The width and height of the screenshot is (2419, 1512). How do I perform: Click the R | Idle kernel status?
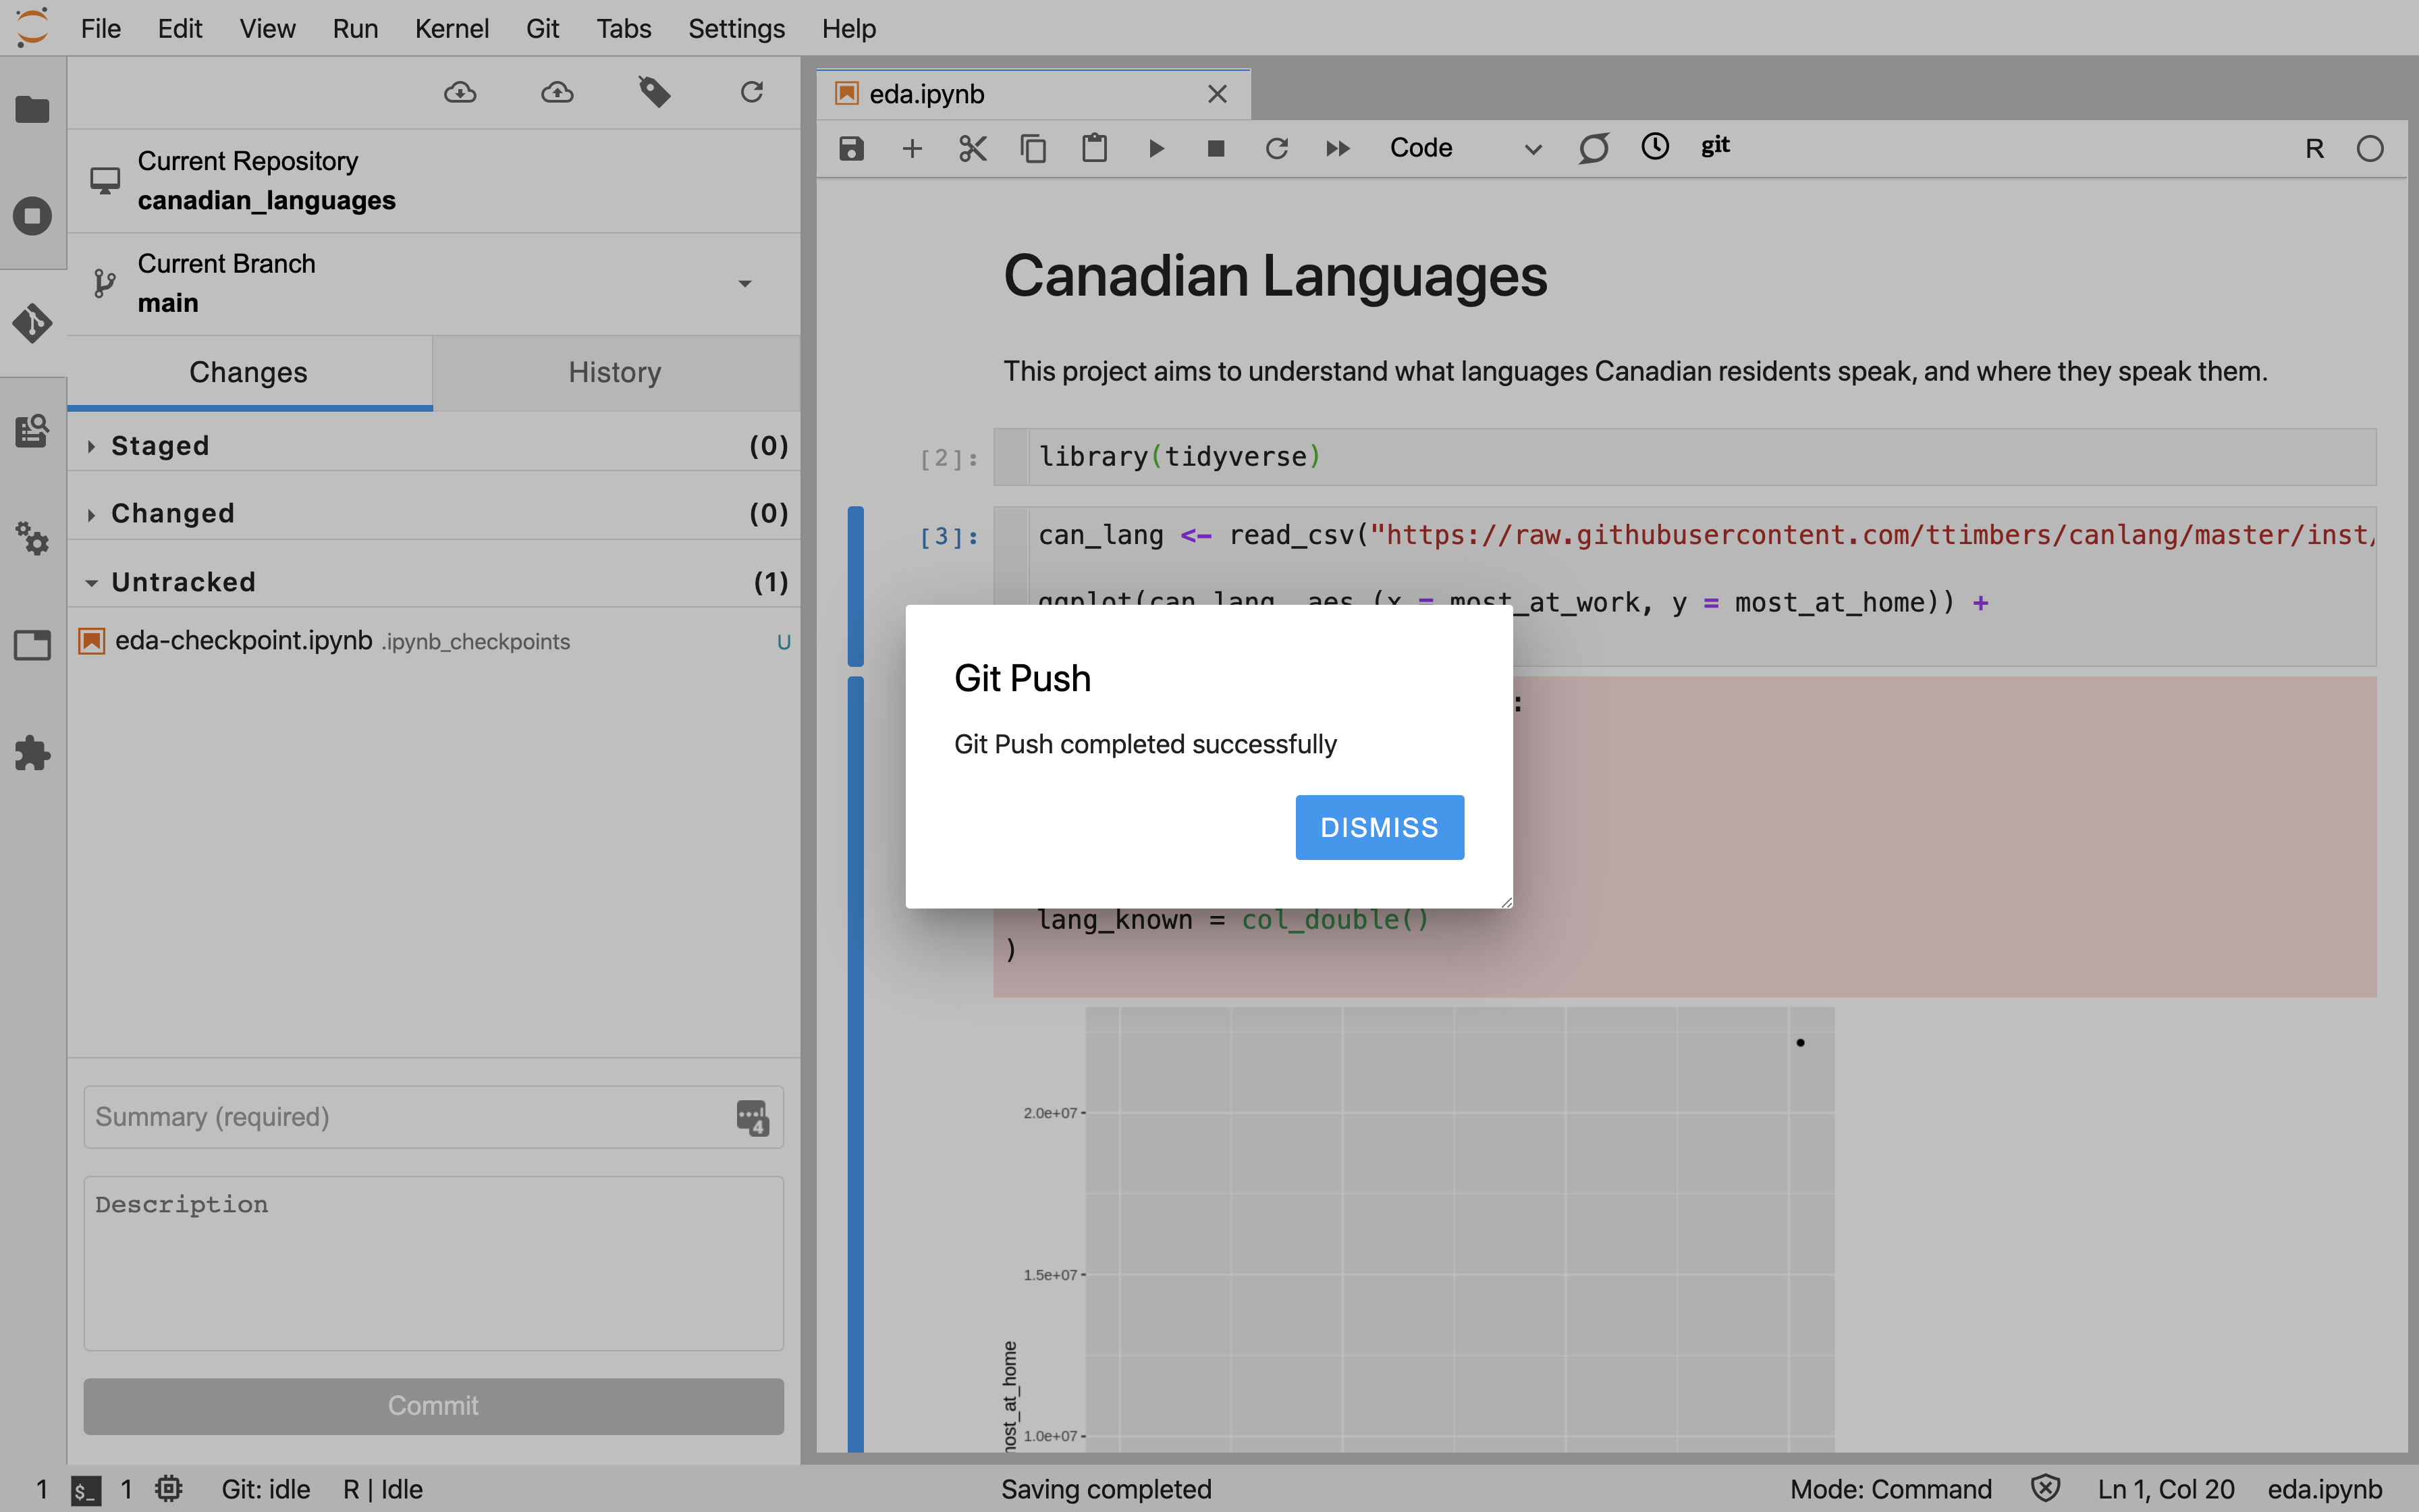(x=383, y=1489)
